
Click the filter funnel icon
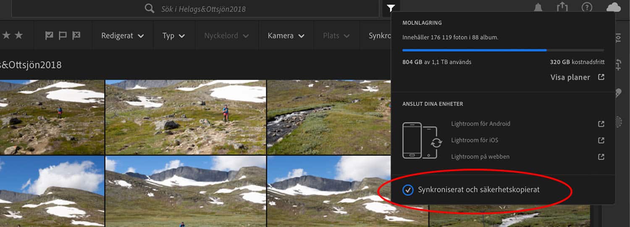coord(391,8)
